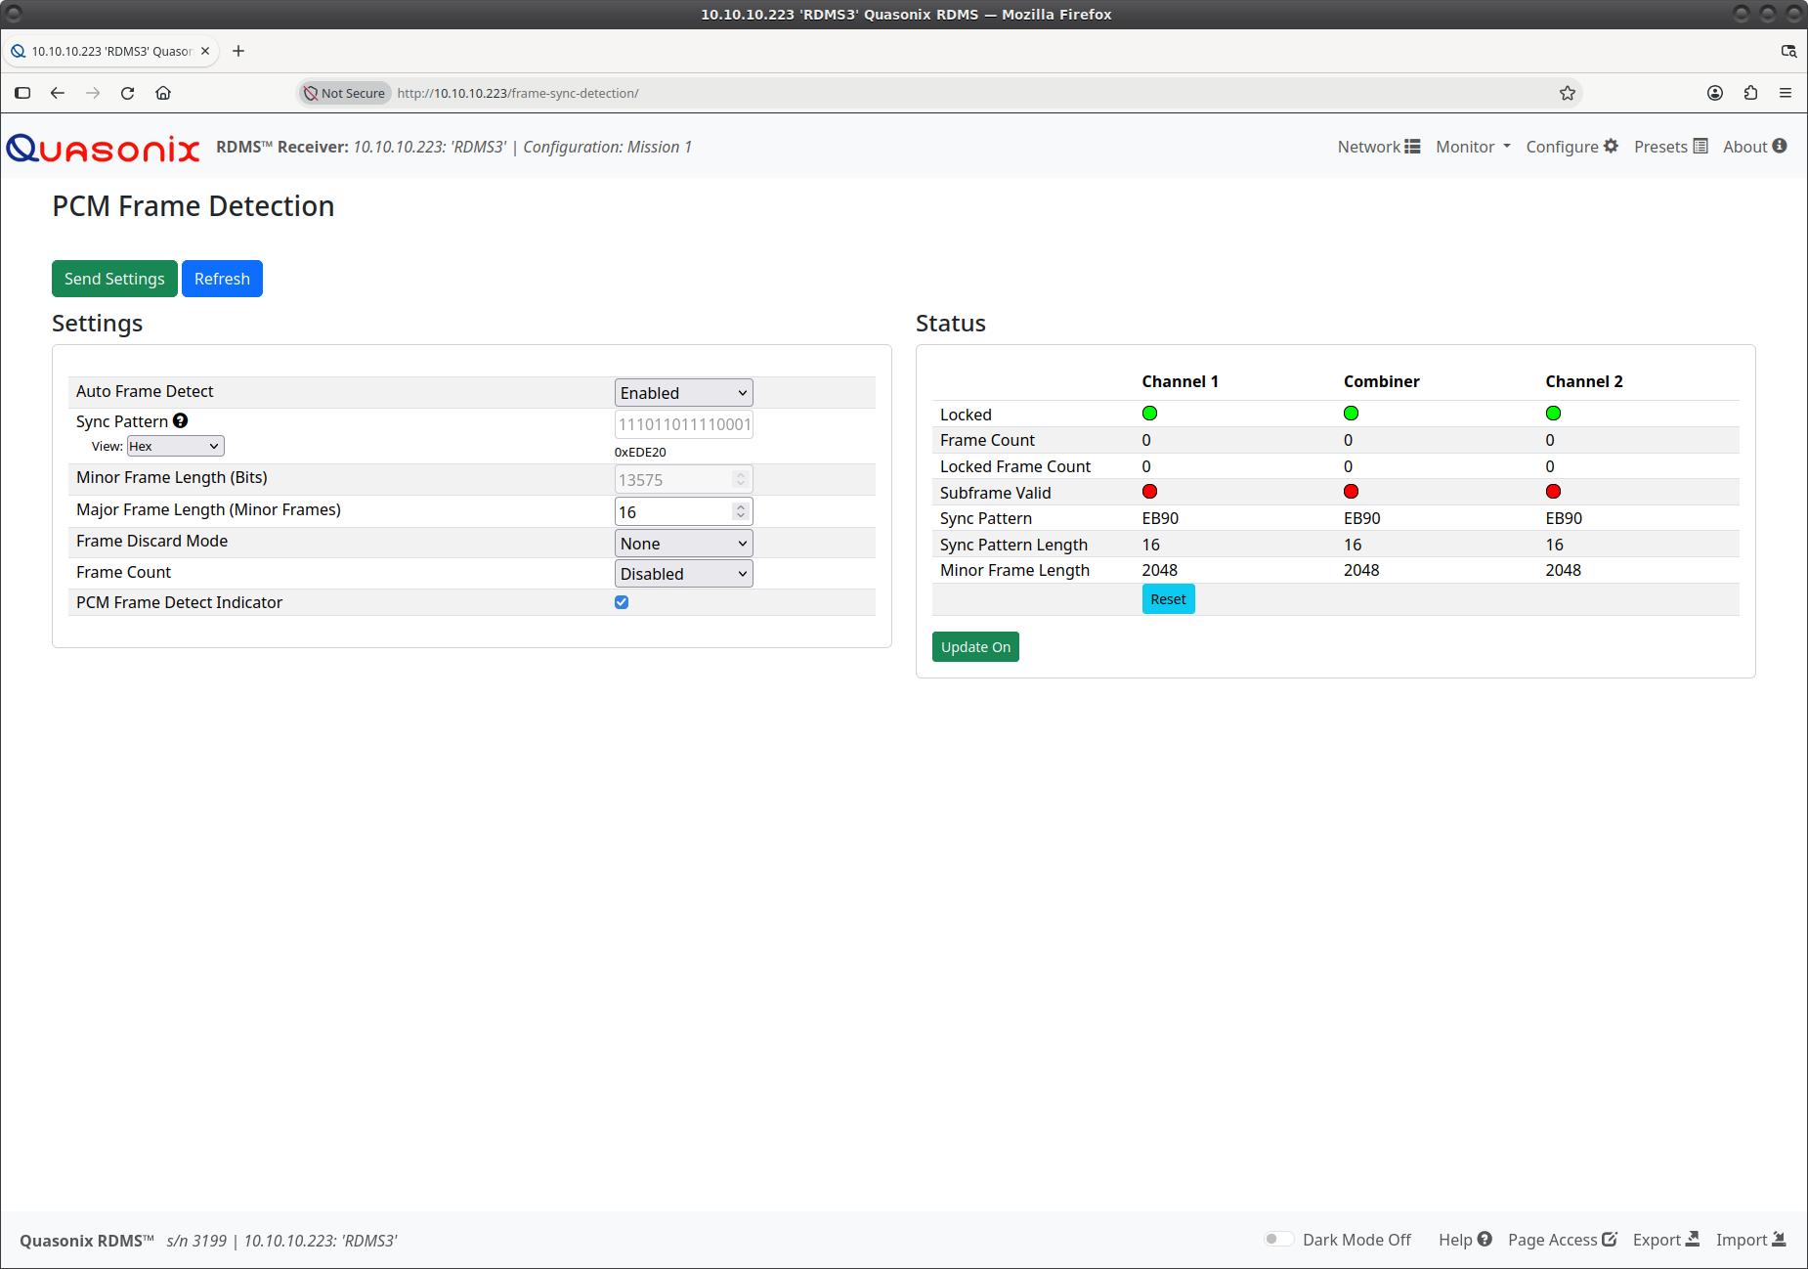1808x1269 pixels.
Task: Open the Network page via list icon
Action: [1412, 147]
